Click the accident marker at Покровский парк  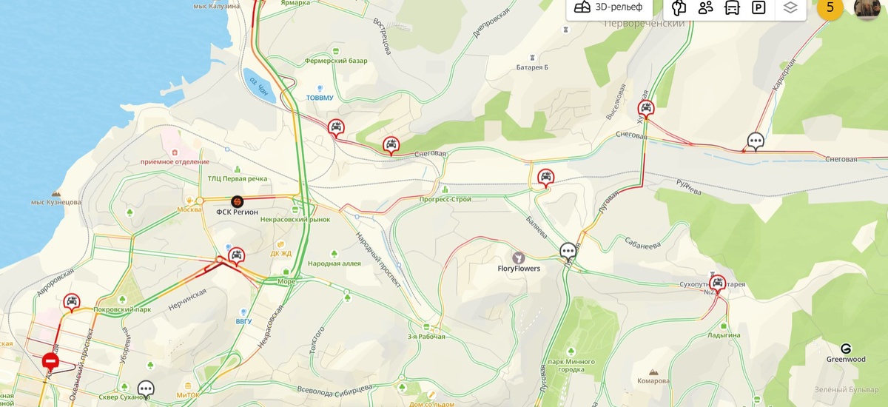point(71,302)
